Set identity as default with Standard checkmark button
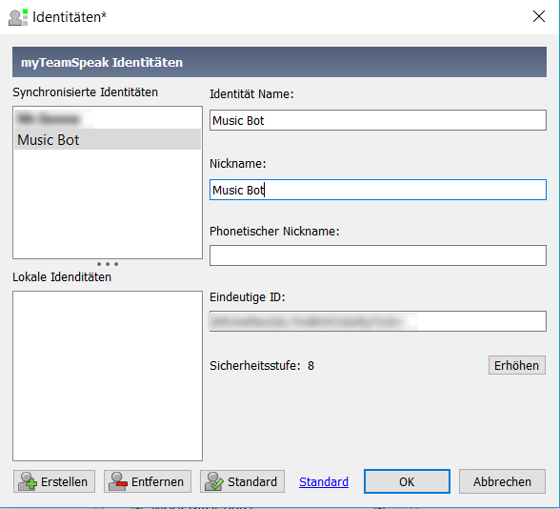560x509 pixels. click(242, 481)
